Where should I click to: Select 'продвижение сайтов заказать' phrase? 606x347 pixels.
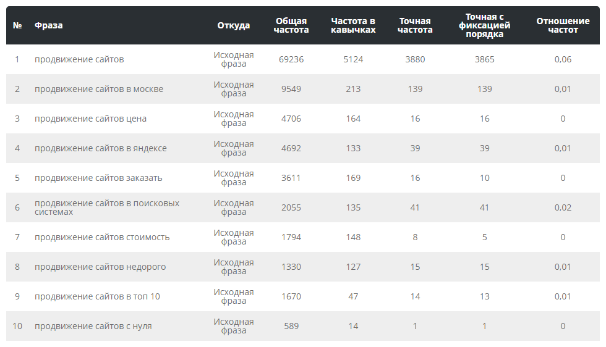(x=98, y=178)
